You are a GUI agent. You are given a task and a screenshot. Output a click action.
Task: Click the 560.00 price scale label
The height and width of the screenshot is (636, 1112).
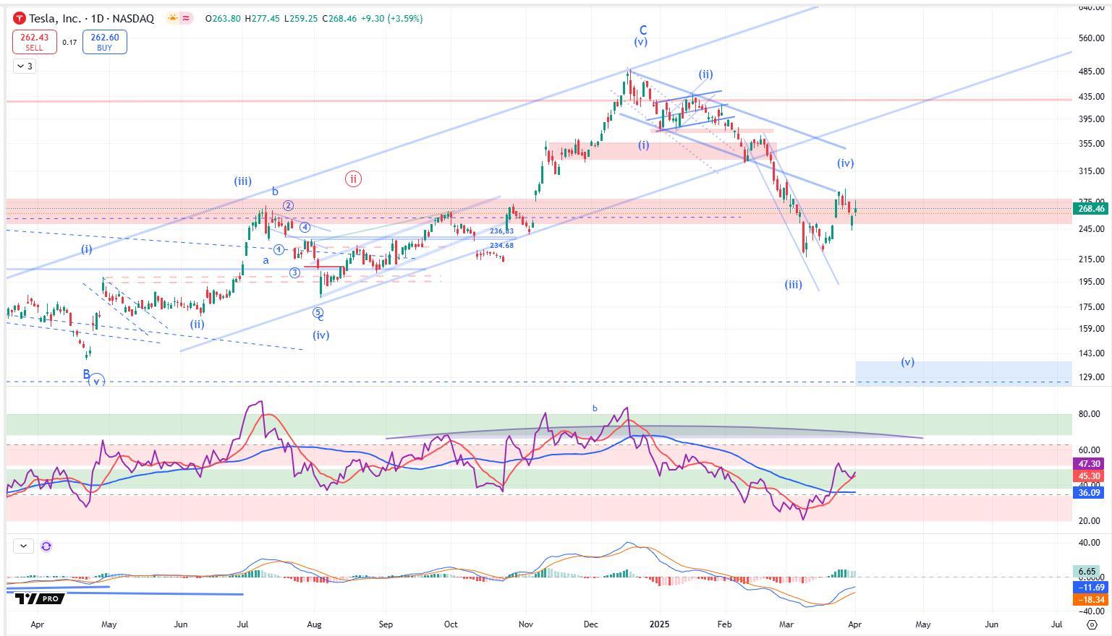(x=1091, y=38)
